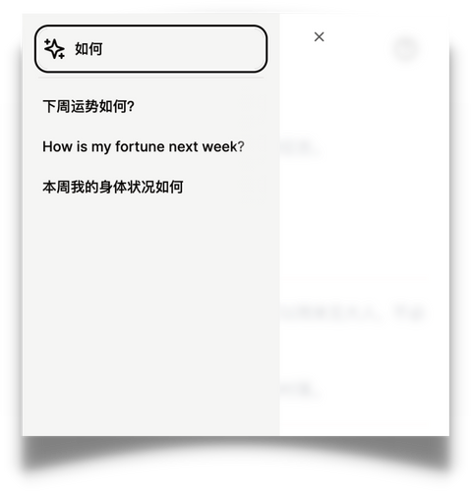Click the divider line under search box
The height and width of the screenshot is (491, 471).
pos(150,78)
